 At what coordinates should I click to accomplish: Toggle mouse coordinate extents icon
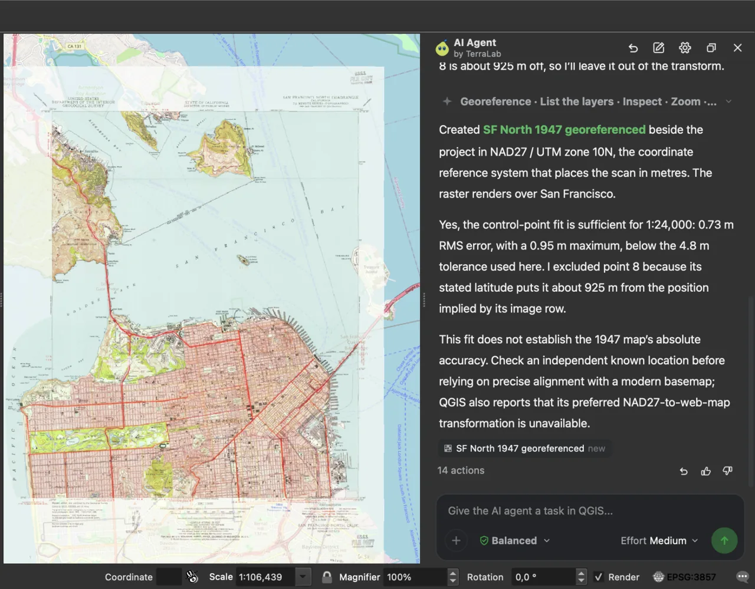click(x=192, y=577)
